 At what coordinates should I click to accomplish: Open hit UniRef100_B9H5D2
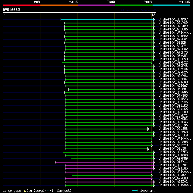(173, 119)
